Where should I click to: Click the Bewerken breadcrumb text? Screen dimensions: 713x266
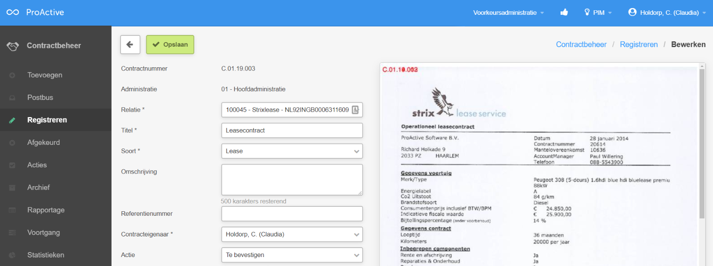pyautogui.click(x=688, y=44)
